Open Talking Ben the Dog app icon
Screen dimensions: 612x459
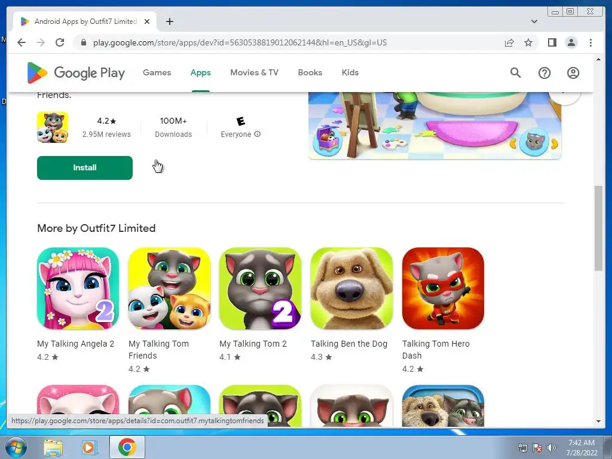click(x=351, y=289)
